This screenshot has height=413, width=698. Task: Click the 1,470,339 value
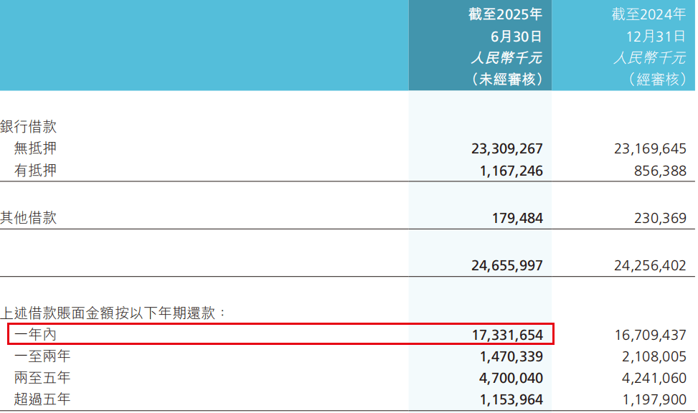click(x=510, y=356)
